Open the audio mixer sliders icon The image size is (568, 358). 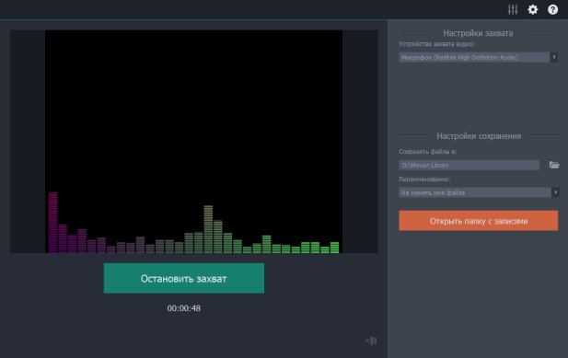513,9
